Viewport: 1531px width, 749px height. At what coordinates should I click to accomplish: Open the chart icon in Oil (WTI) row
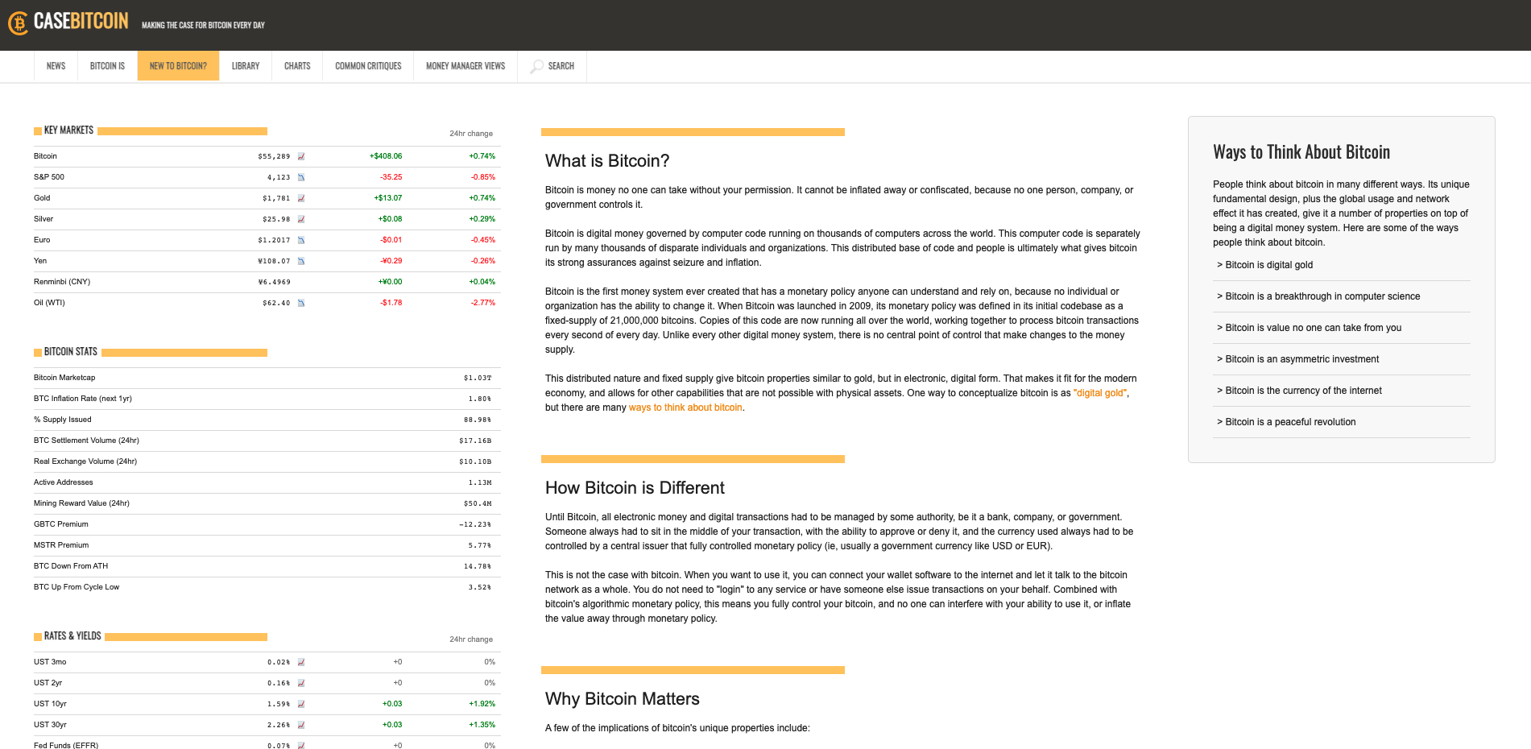point(301,303)
